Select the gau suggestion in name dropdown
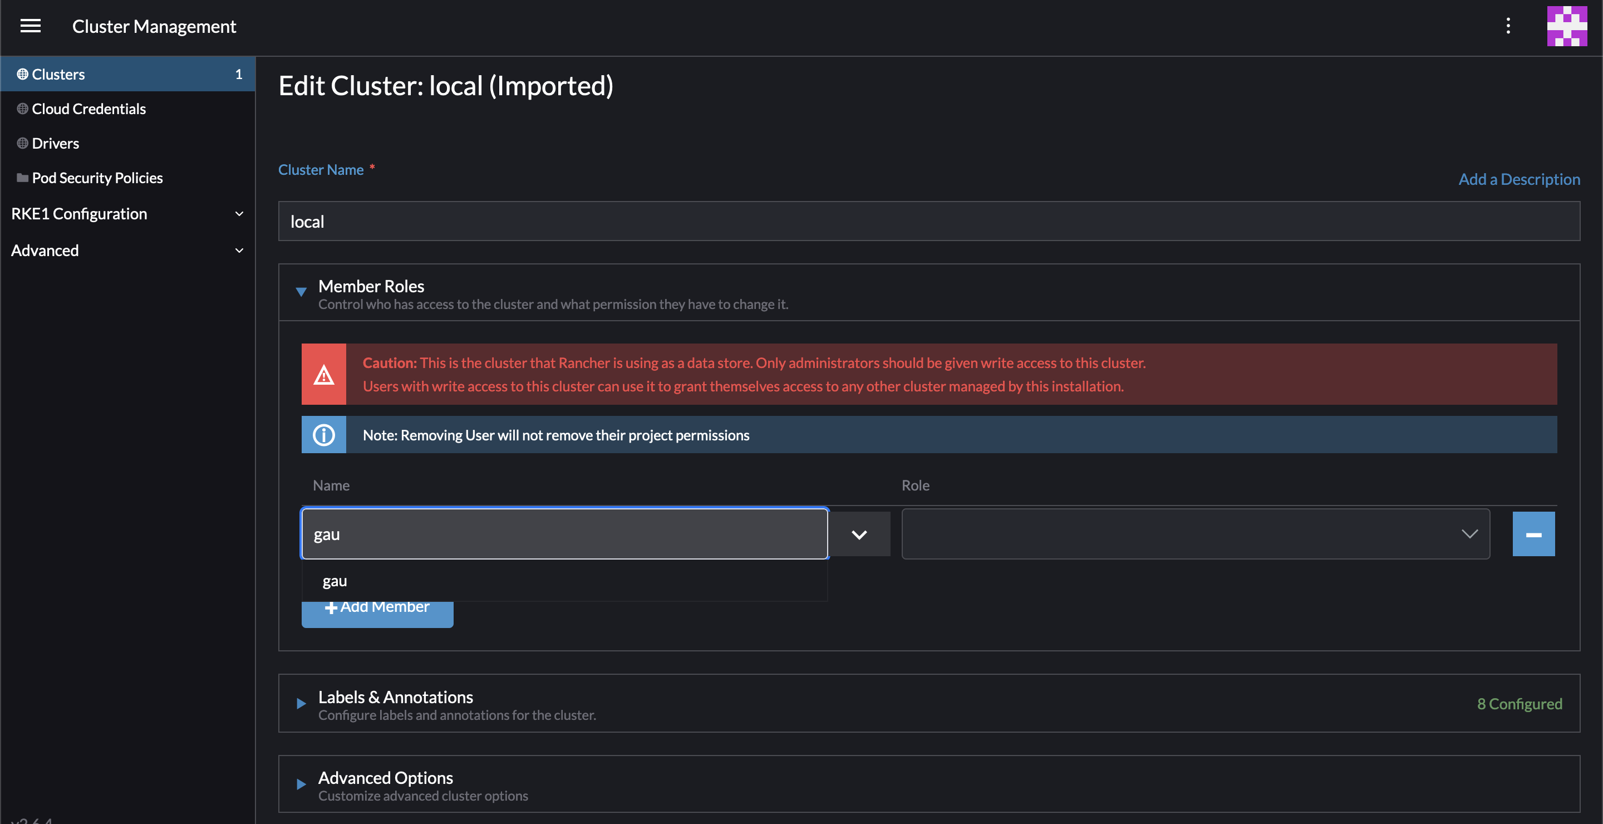 (336, 581)
